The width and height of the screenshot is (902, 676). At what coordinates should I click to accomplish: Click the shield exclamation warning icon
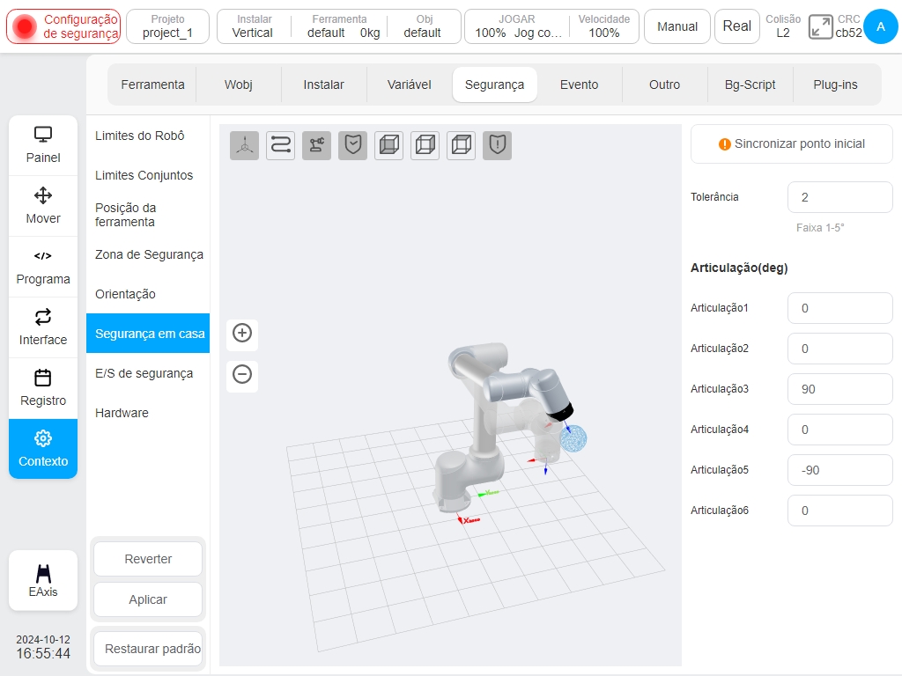click(497, 145)
